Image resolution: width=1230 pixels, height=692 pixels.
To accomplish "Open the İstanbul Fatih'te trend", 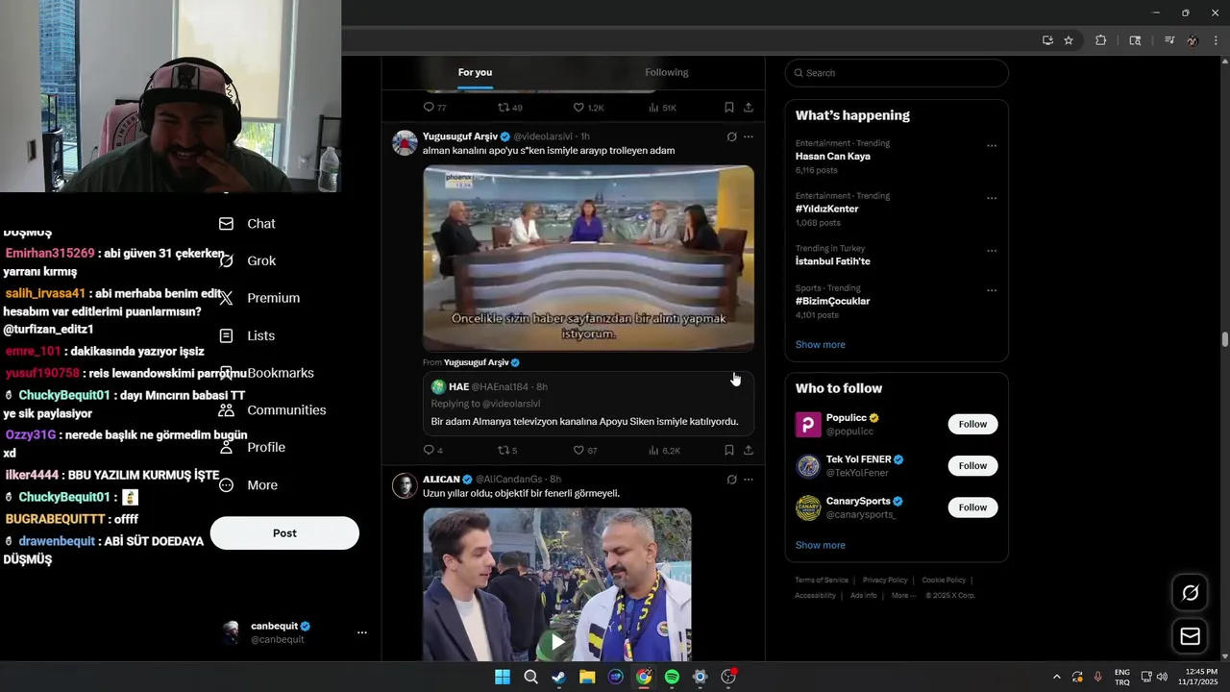I will click(833, 261).
